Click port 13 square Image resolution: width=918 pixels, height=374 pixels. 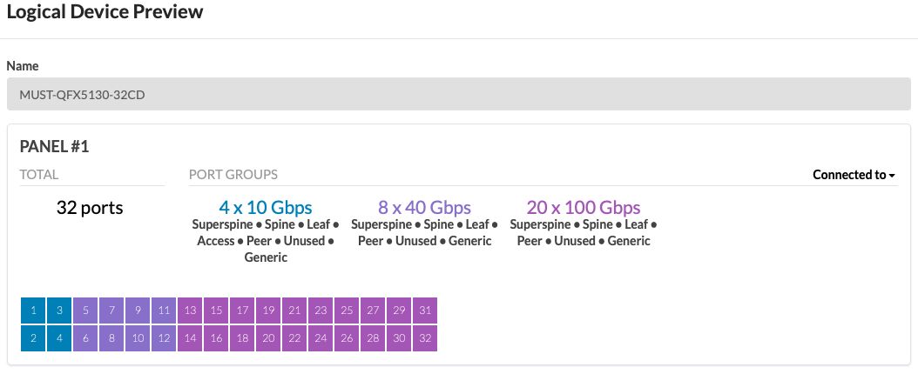tap(190, 311)
